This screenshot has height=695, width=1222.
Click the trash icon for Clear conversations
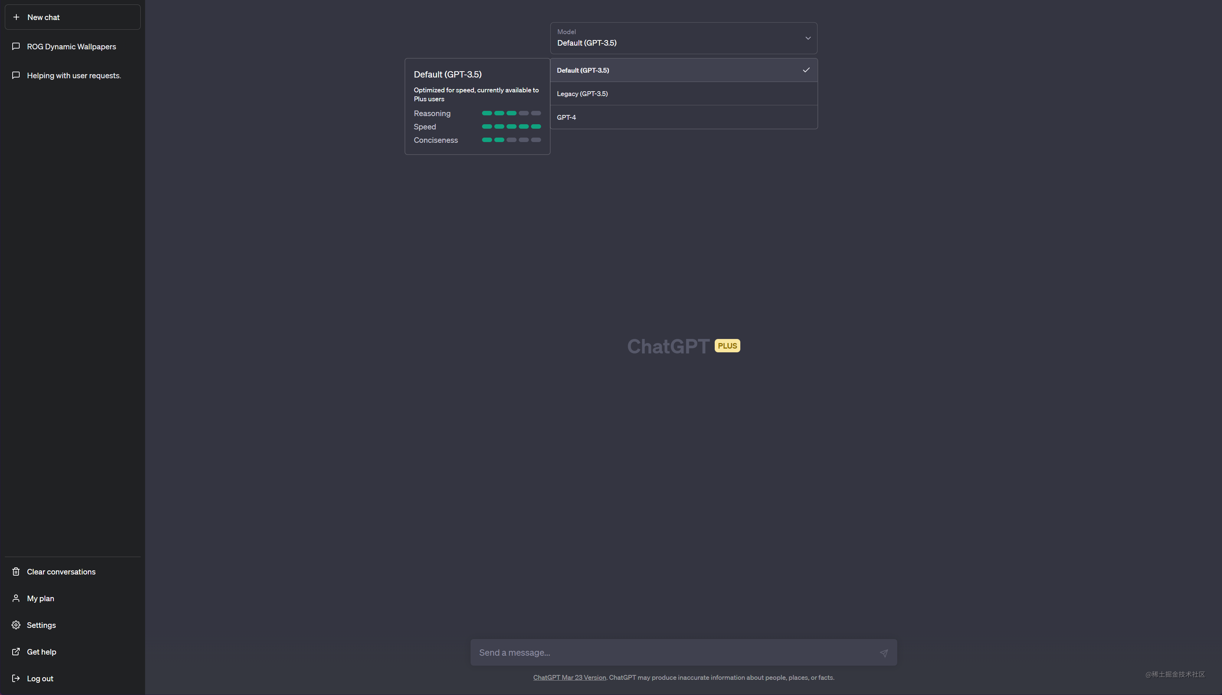[16, 572]
